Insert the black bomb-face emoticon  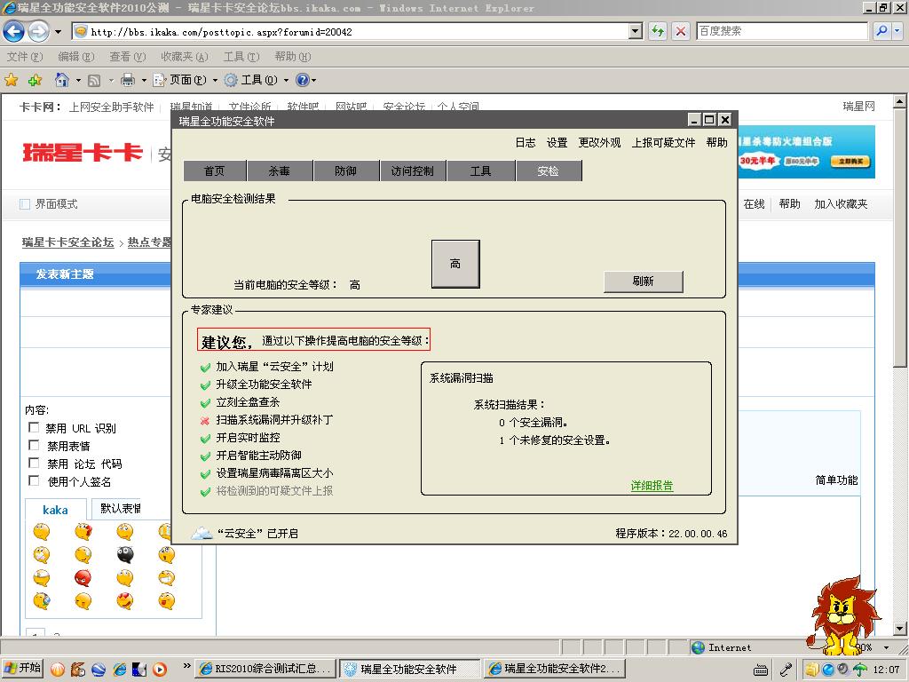click(x=125, y=554)
